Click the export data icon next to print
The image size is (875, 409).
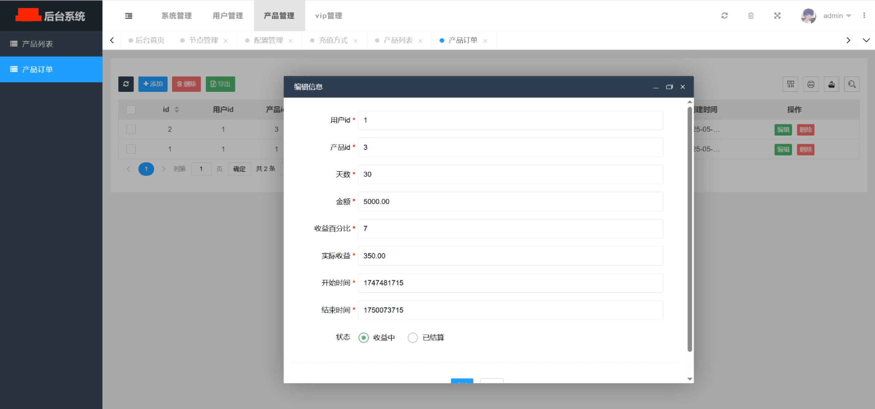tap(831, 84)
